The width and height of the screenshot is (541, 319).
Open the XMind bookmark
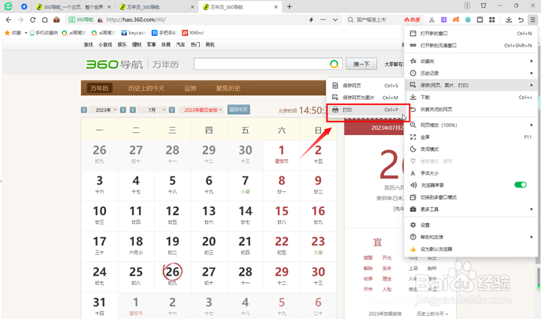193,33
